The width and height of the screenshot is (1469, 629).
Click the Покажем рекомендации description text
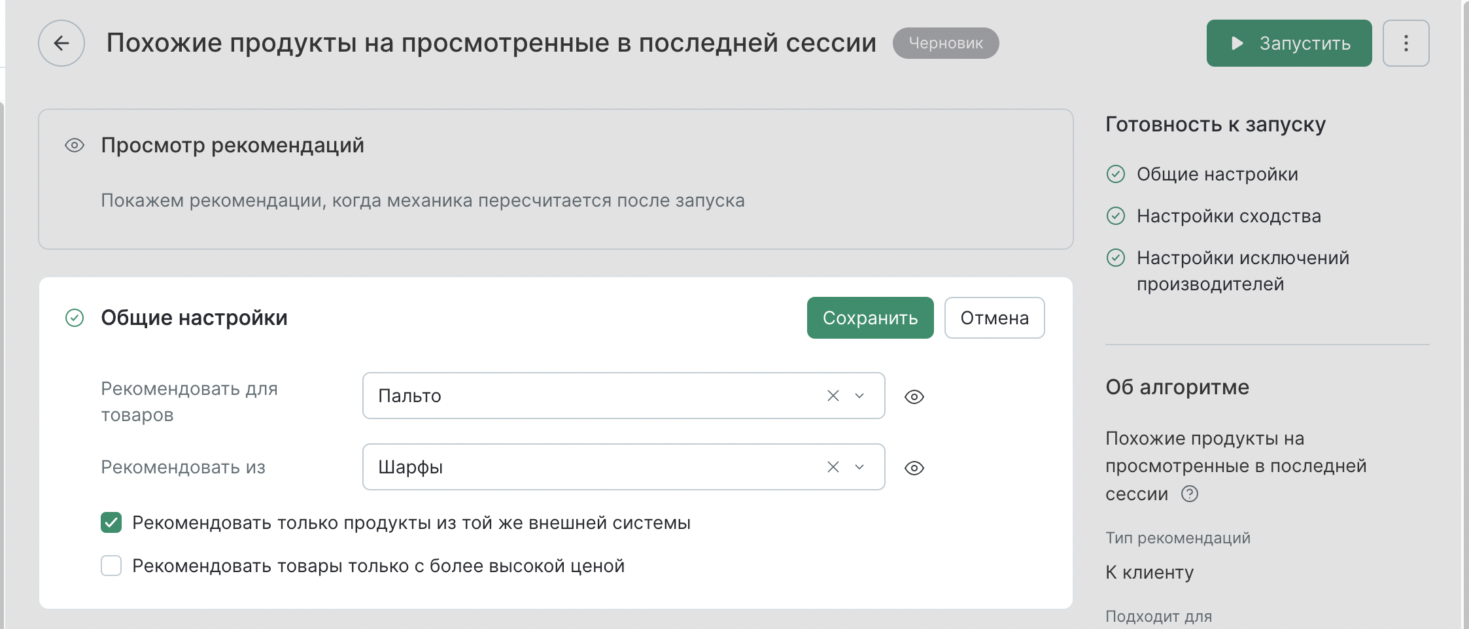click(x=423, y=200)
